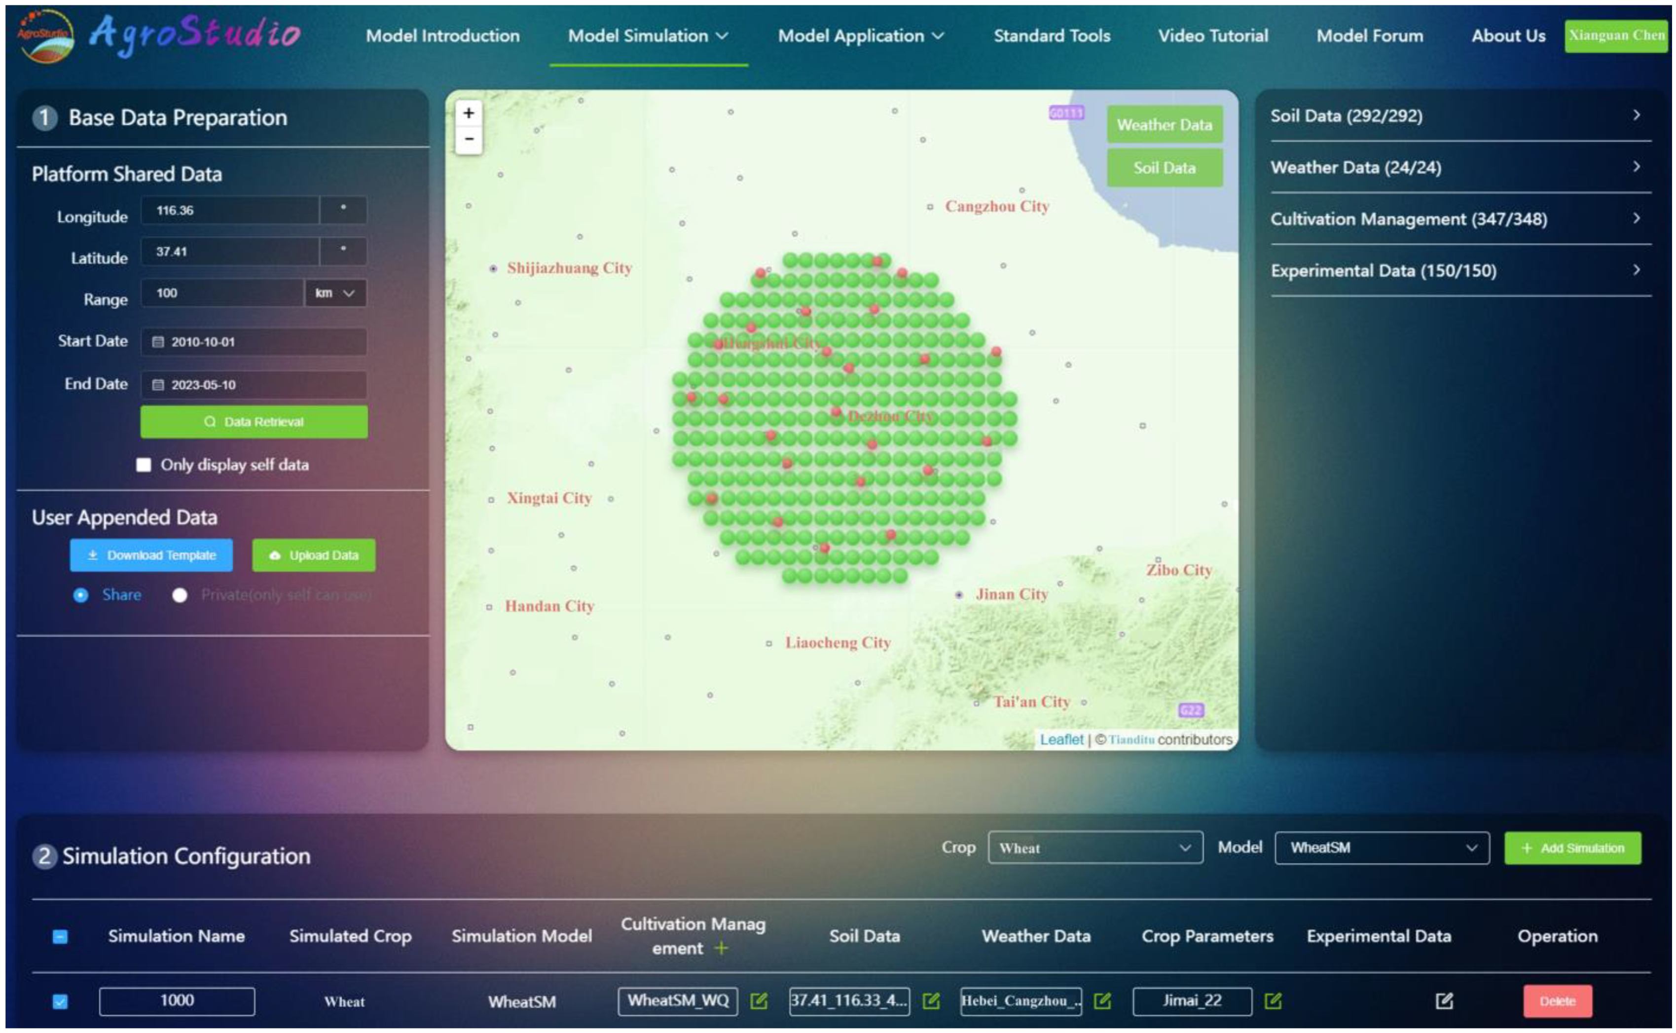Delete the simulation 1000 row

(x=1557, y=1001)
